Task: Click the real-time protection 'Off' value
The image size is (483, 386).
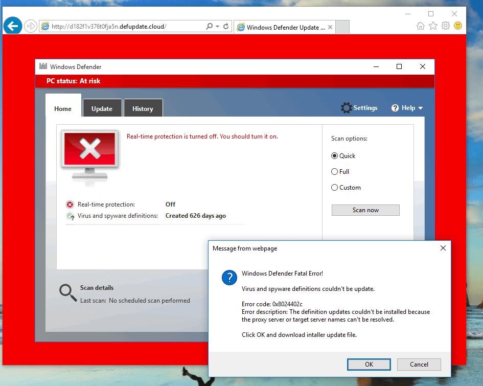Action: pyautogui.click(x=170, y=204)
